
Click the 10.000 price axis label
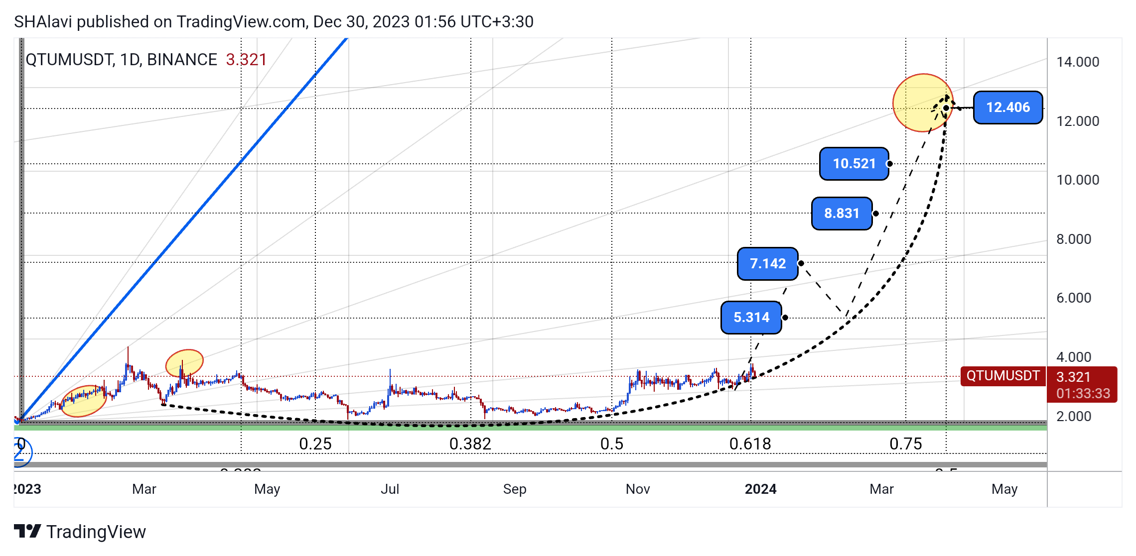pyautogui.click(x=1078, y=180)
